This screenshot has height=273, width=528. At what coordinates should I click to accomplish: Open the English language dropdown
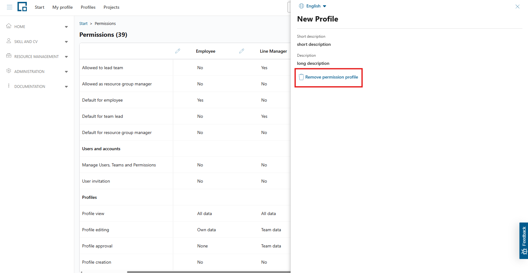coord(316,6)
